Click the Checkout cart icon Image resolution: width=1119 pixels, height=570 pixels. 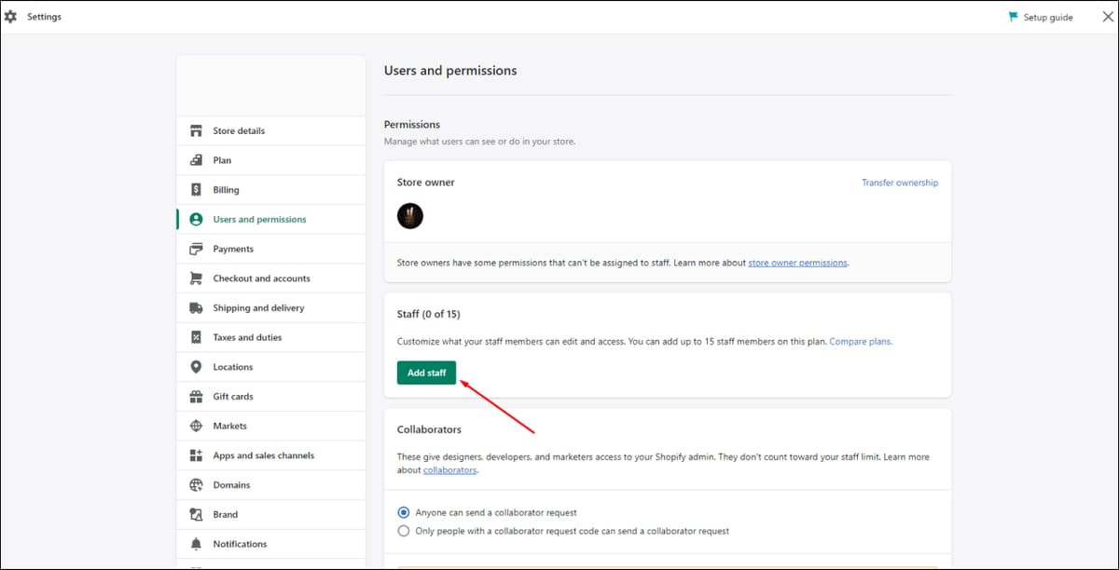196,278
